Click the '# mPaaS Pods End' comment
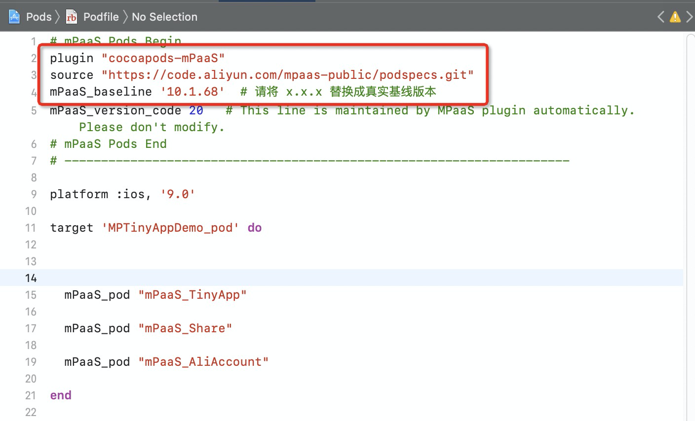Screen dimensions: 695x421 [108, 144]
